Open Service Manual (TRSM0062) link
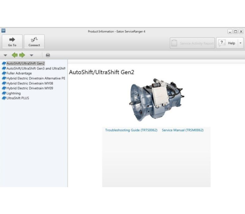245x214 pixels. [x=183, y=130]
